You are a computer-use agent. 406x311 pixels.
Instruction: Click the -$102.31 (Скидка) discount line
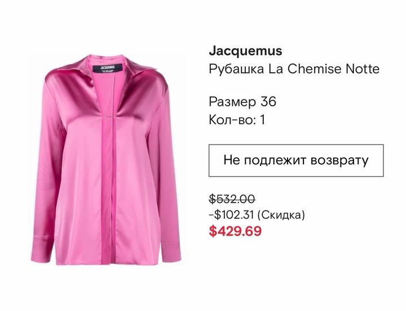tap(257, 215)
